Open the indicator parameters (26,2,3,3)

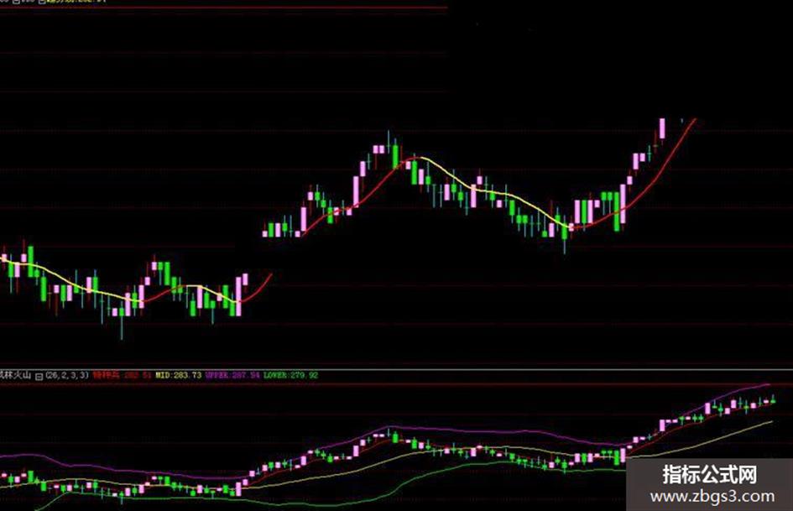point(67,375)
